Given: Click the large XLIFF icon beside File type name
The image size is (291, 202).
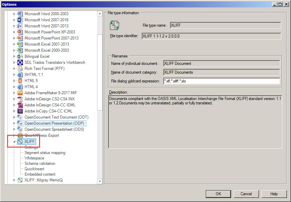Looking at the screenshot, I should coord(115,25).
